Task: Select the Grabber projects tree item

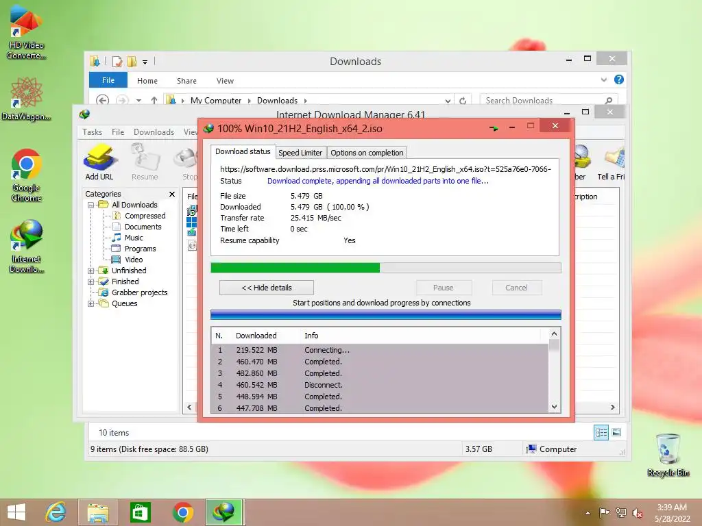Action: (x=139, y=292)
